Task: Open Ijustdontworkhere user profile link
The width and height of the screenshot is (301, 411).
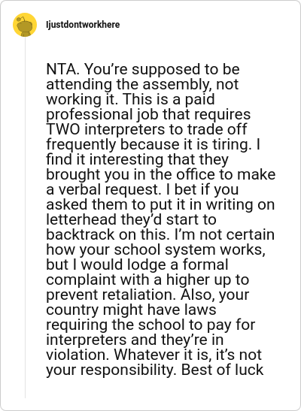Action: point(83,25)
